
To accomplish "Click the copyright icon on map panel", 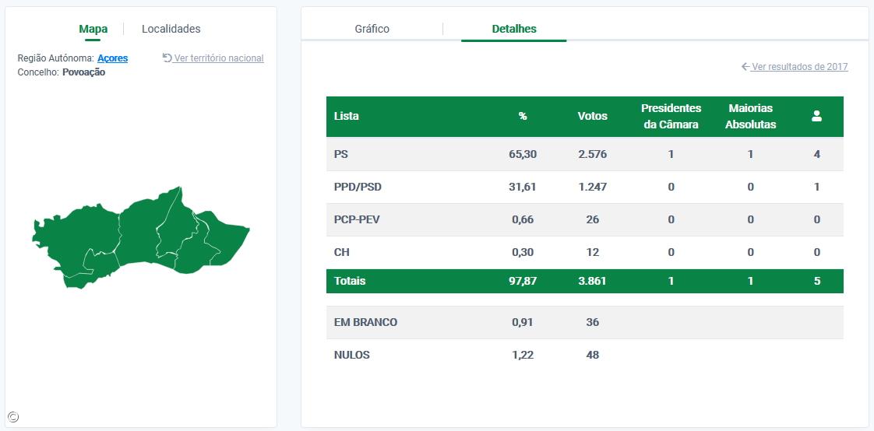I will 13,417.
